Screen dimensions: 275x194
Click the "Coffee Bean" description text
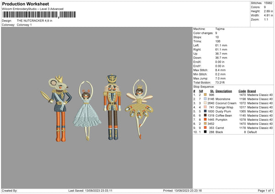(x=224, y=116)
